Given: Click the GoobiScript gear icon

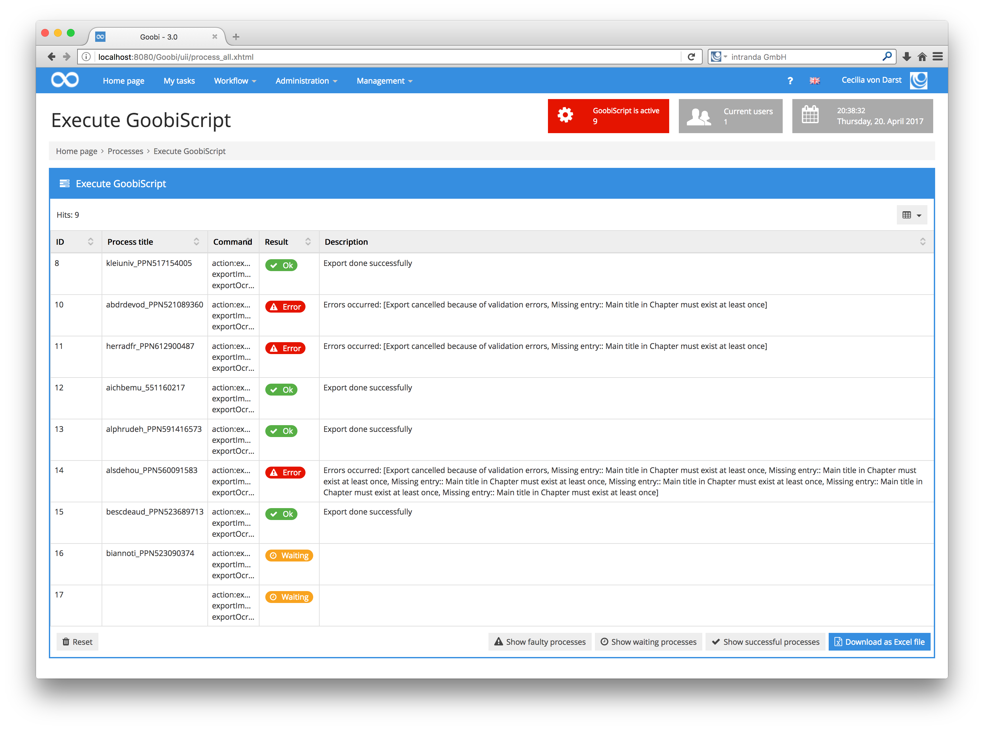Looking at the screenshot, I should pos(565,115).
